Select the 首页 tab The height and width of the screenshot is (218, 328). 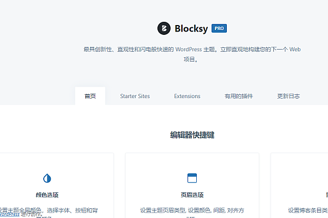click(90, 96)
